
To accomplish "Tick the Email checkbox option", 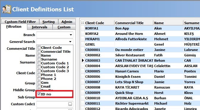I will pyautogui.click(x=39, y=86).
